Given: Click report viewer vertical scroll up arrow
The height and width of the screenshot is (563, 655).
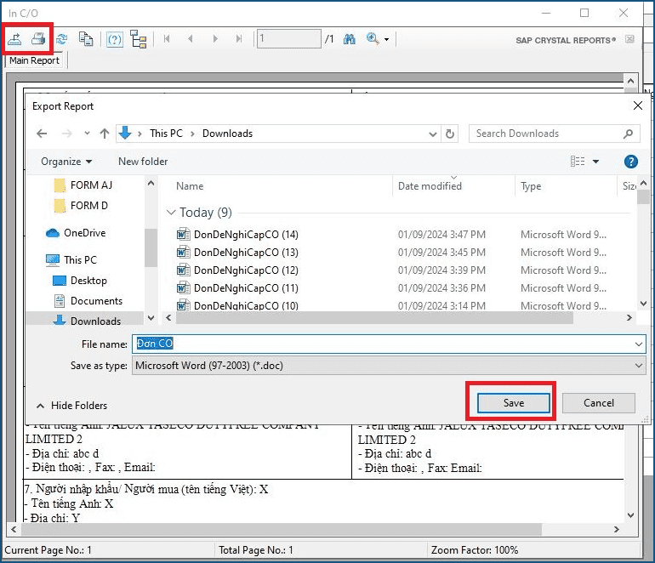Looking at the screenshot, I should coord(631,81).
